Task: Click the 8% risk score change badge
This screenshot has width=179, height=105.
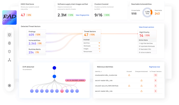Action: pyautogui.click(x=29, y=15)
